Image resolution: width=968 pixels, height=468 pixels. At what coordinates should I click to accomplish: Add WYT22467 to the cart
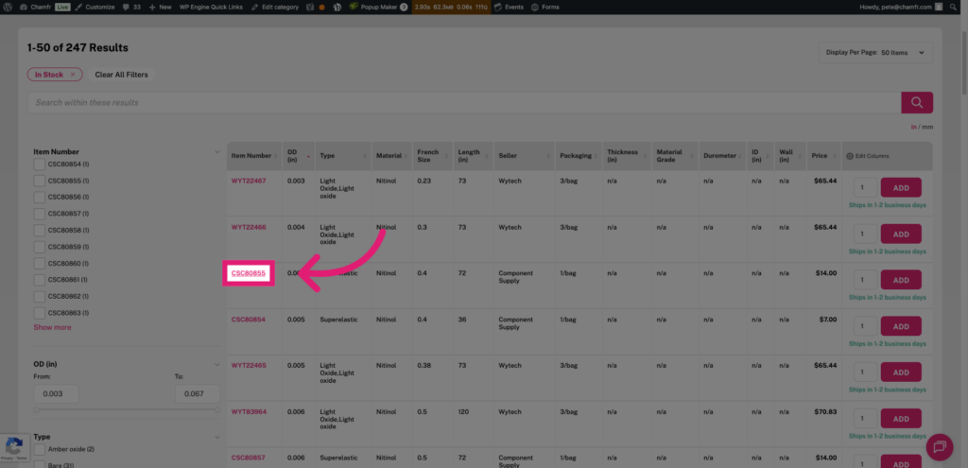pyautogui.click(x=901, y=188)
